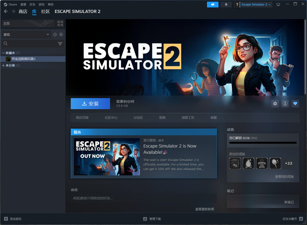The width and height of the screenshot is (307, 225).
Task: Click the telephone locked achievement icon
Action: pos(262,163)
